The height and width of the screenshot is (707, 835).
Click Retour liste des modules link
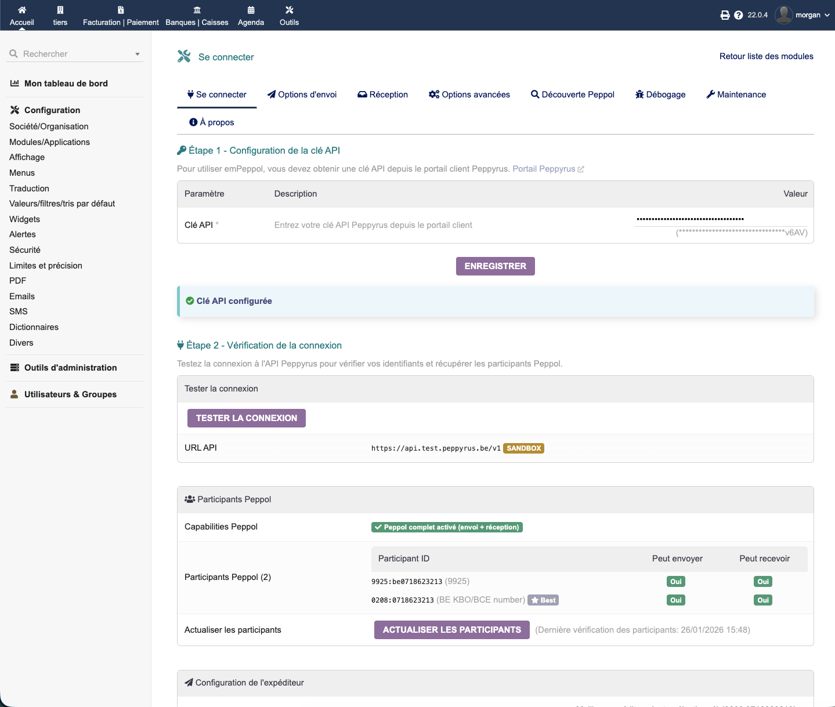pyautogui.click(x=766, y=56)
